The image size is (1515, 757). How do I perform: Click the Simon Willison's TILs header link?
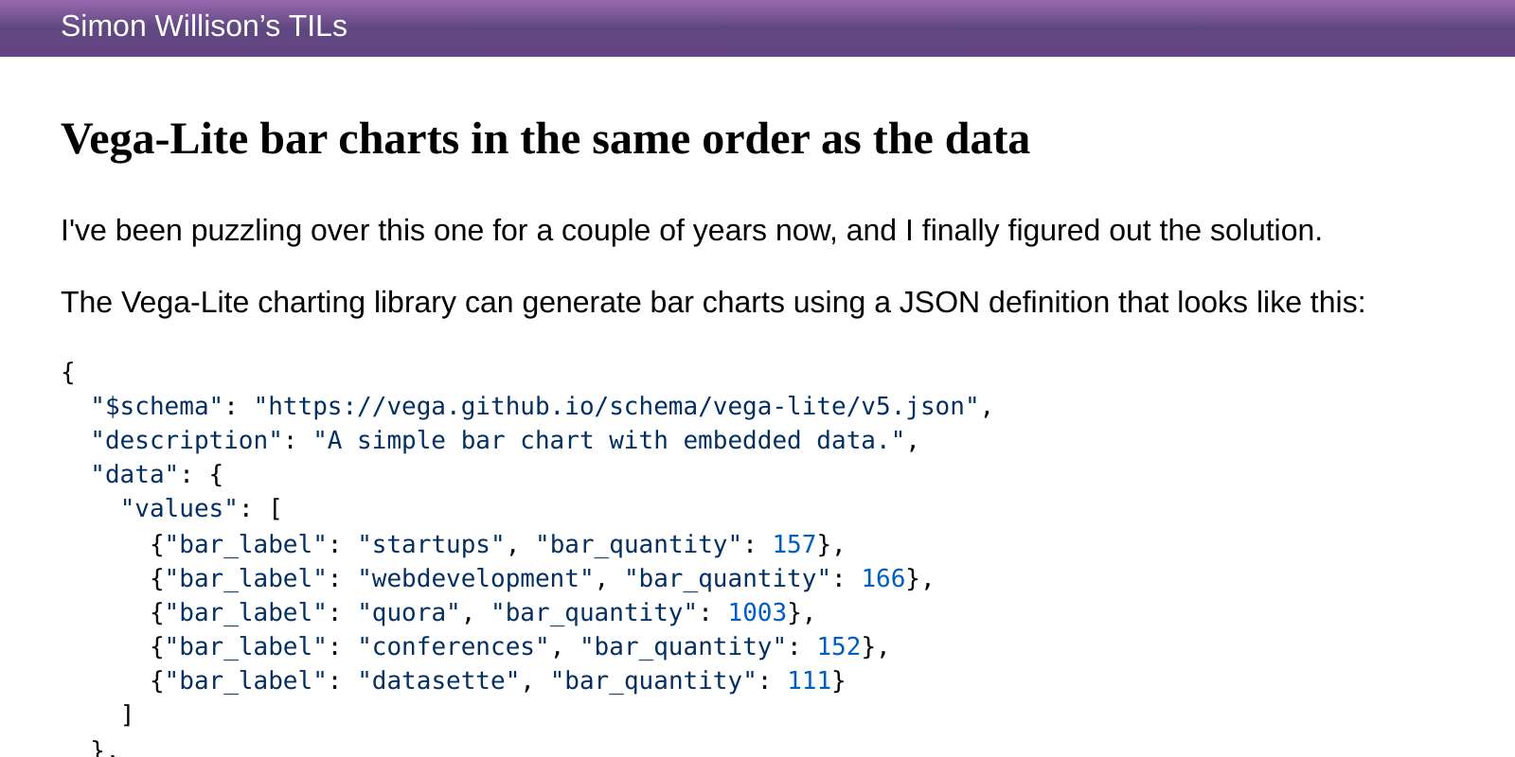203,26
